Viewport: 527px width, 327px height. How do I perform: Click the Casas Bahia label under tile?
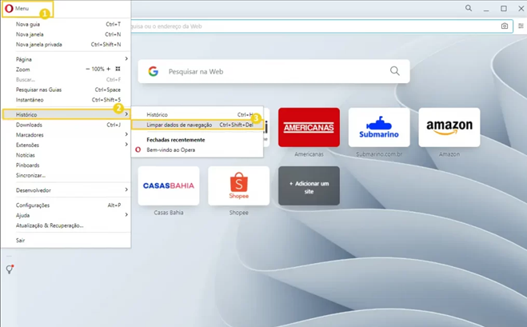click(x=169, y=213)
